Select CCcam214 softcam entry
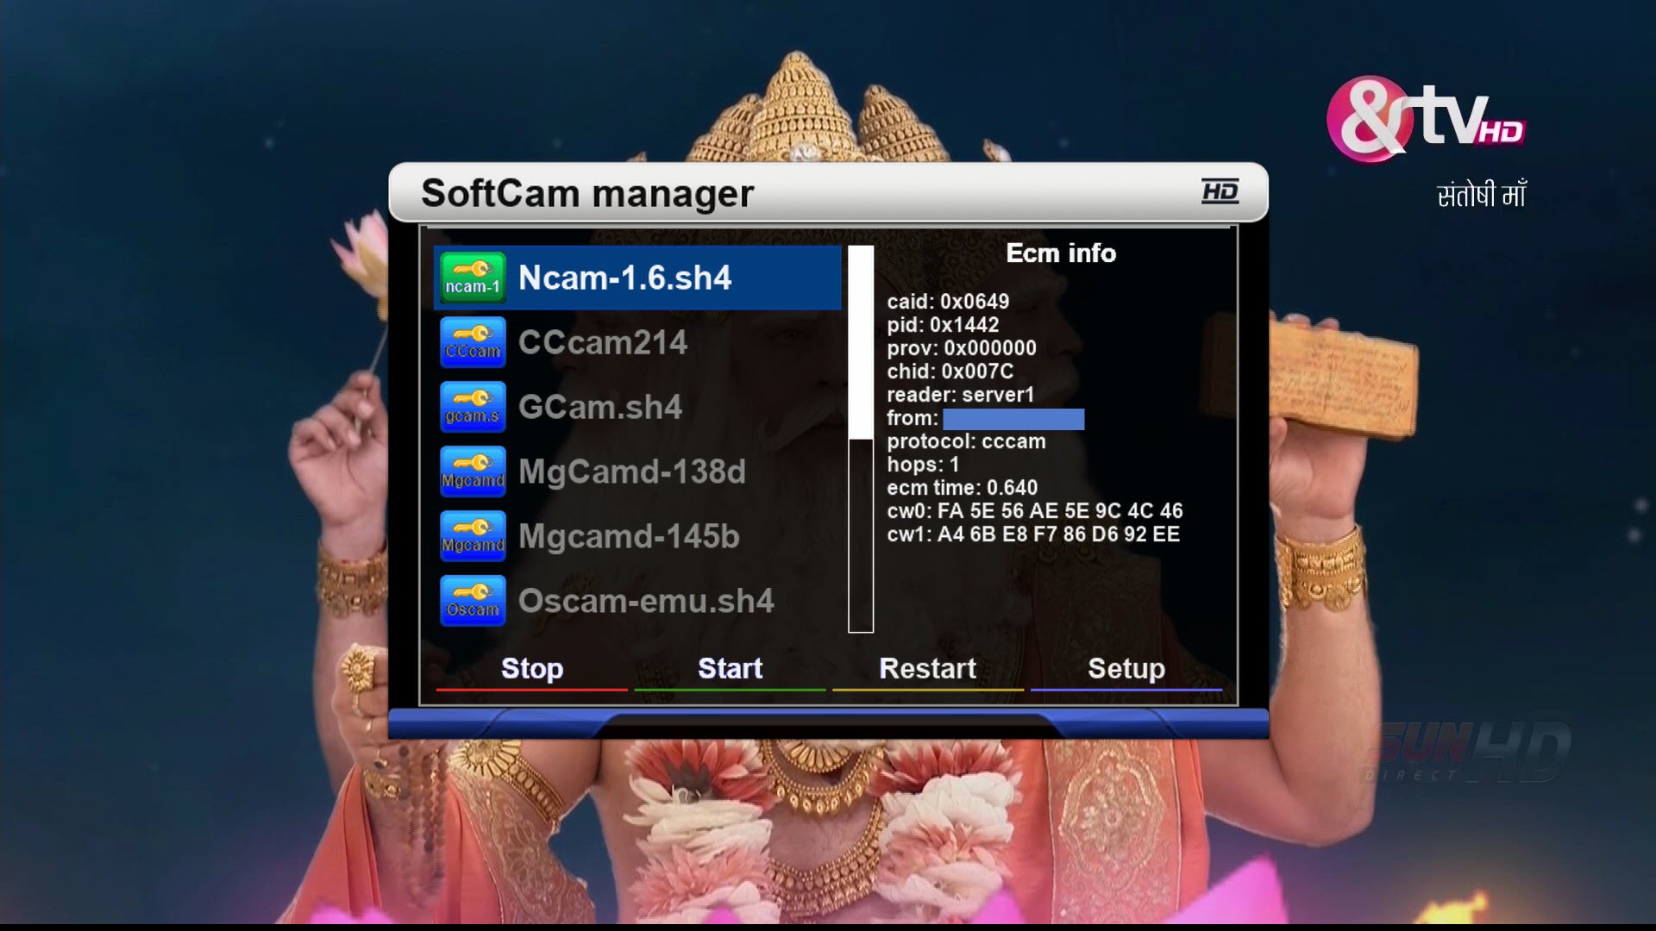1656x931 pixels. click(x=602, y=342)
